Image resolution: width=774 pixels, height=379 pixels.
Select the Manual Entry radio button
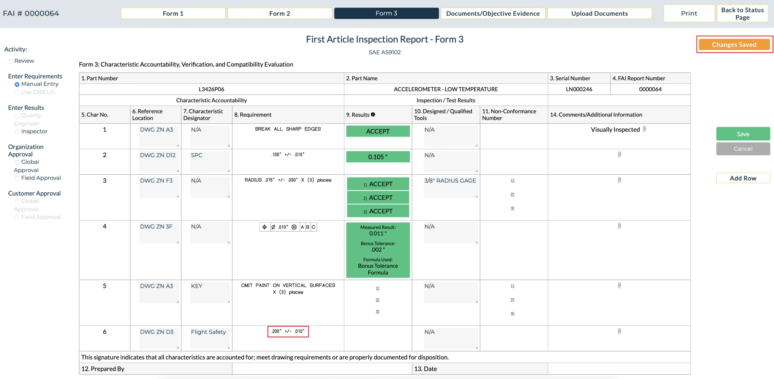coord(17,84)
